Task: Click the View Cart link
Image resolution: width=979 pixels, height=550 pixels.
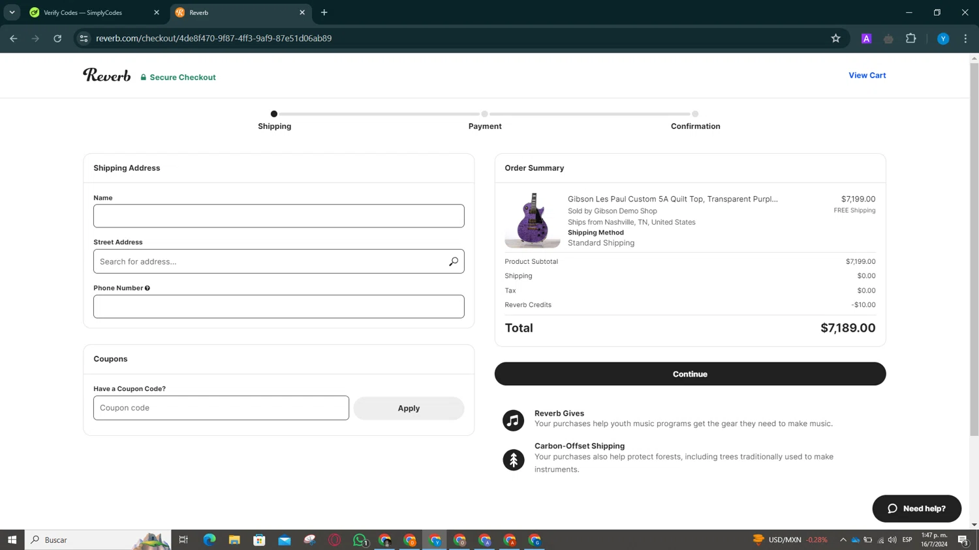Action: coord(867,76)
